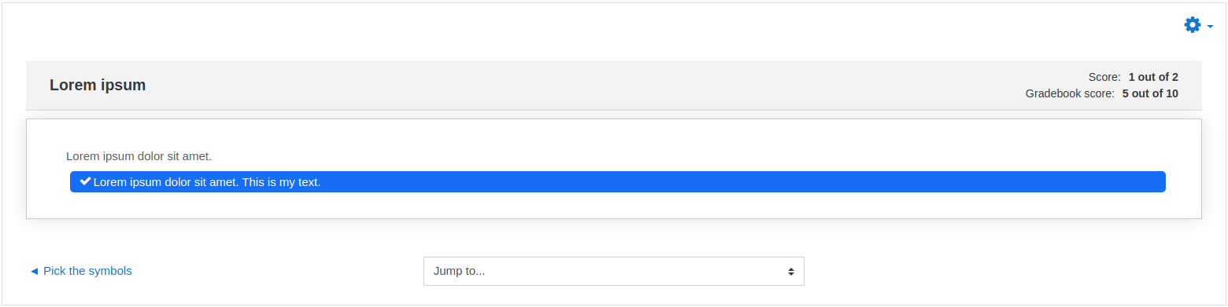This screenshot has height=307, width=1228.
Task: Click the word symbols in the previous activity link
Action: coord(110,271)
